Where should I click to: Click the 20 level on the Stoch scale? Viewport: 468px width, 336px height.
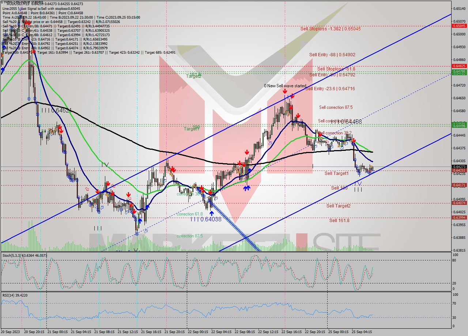[x=454, y=283]
